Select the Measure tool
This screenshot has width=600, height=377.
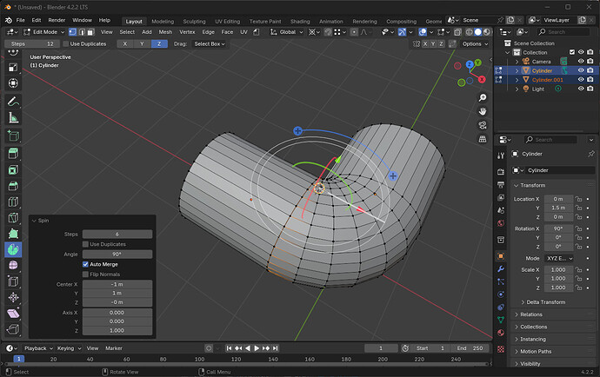pyautogui.click(x=13, y=118)
